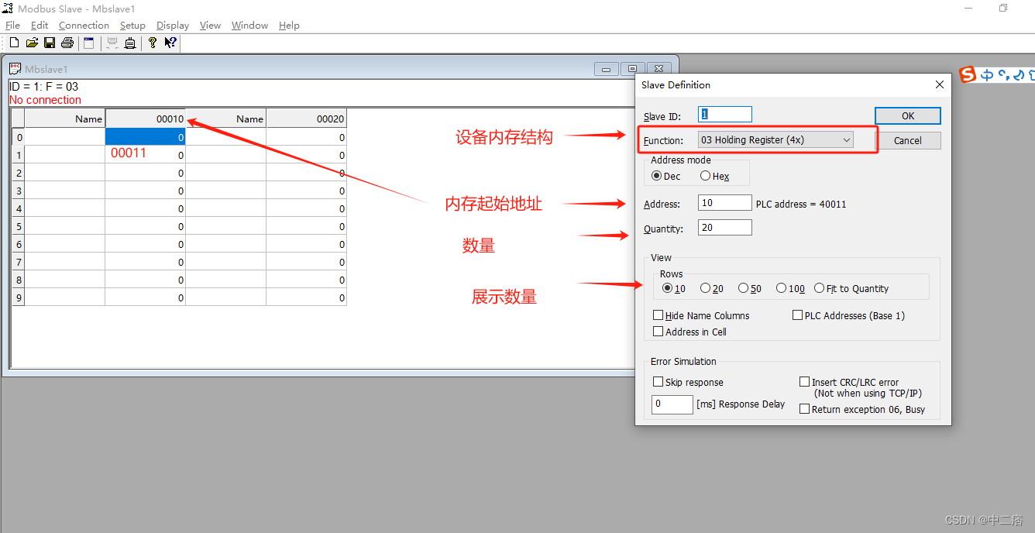Enable Insert CRC/LRC error checkbox
Viewport: 1035px width, 533px height.
click(x=849, y=382)
